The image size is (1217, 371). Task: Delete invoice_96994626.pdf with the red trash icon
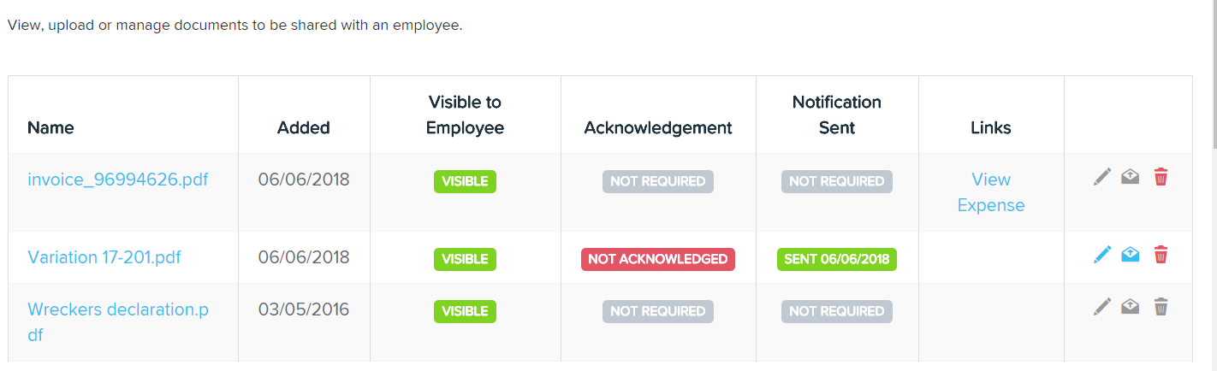point(1161,177)
